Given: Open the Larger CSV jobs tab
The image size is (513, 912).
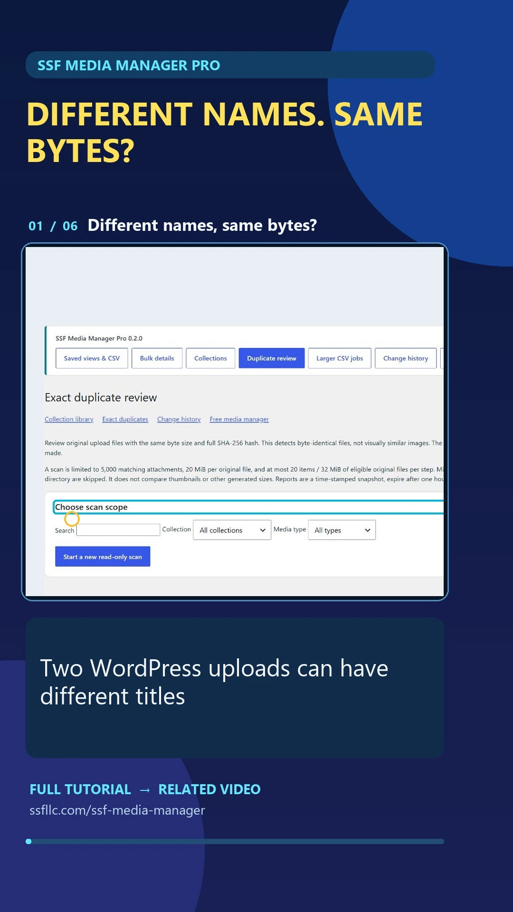Looking at the screenshot, I should point(340,358).
